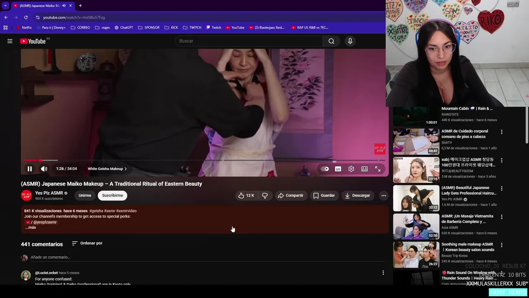Screen dimensions: 529x298
Task: Open Masaje Vietnamita de Barbería video thumbnail
Action: 416,226
